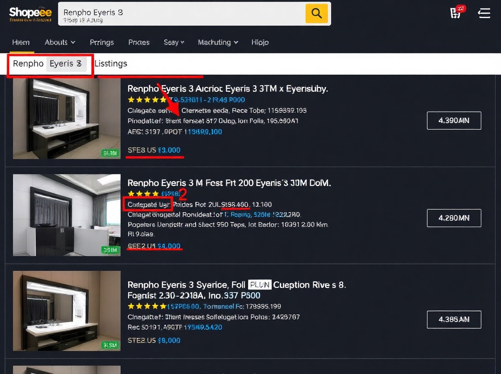
Task: Open the Pnctes nav item
Action: coord(139,42)
